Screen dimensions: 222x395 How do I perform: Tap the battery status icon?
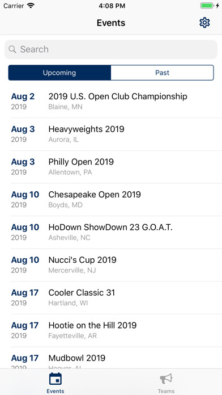207,6
